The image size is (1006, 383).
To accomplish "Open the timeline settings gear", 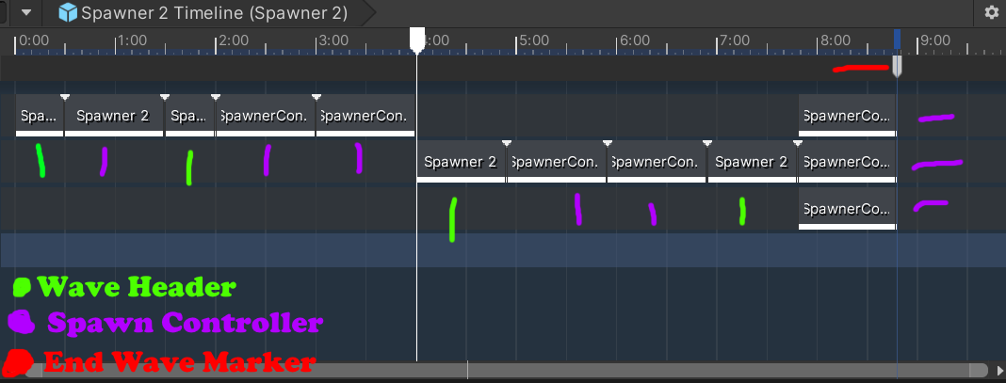I will [x=991, y=12].
